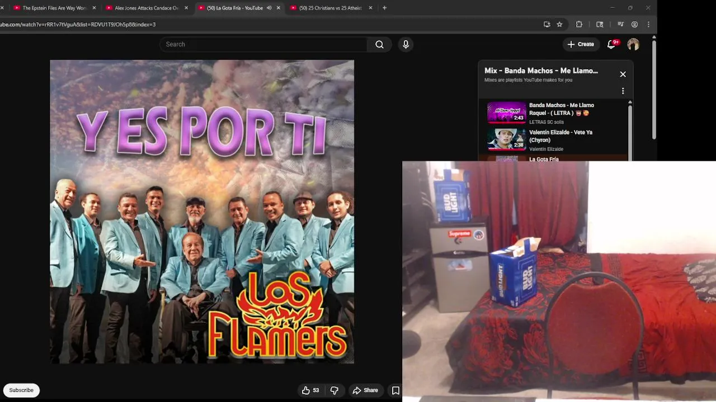This screenshot has height=402, width=716.
Task: Close the Epstein Files tab
Action: [94, 8]
